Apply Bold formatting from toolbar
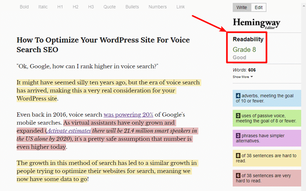This screenshot has height=191, width=306. click(x=24, y=7)
